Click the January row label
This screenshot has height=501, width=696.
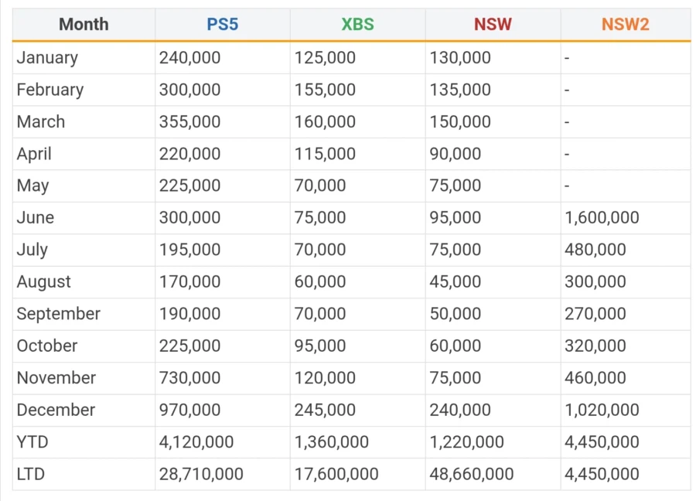pyautogui.click(x=47, y=58)
